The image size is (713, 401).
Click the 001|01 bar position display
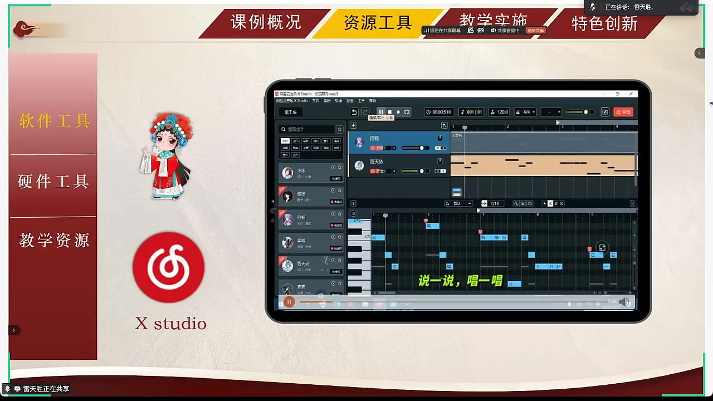point(472,112)
